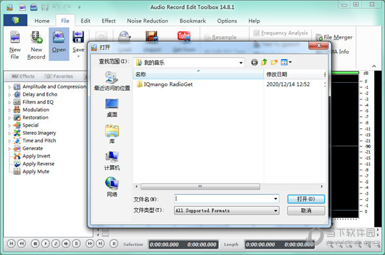Click the pause playback button
The image size is (385, 255).
click(76, 243)
